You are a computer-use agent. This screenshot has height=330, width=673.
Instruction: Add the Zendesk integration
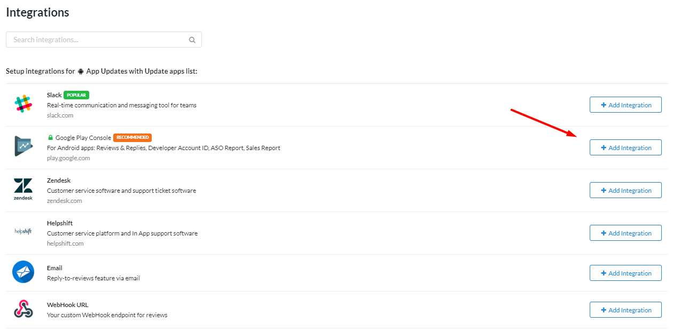[x=625, y=191]
